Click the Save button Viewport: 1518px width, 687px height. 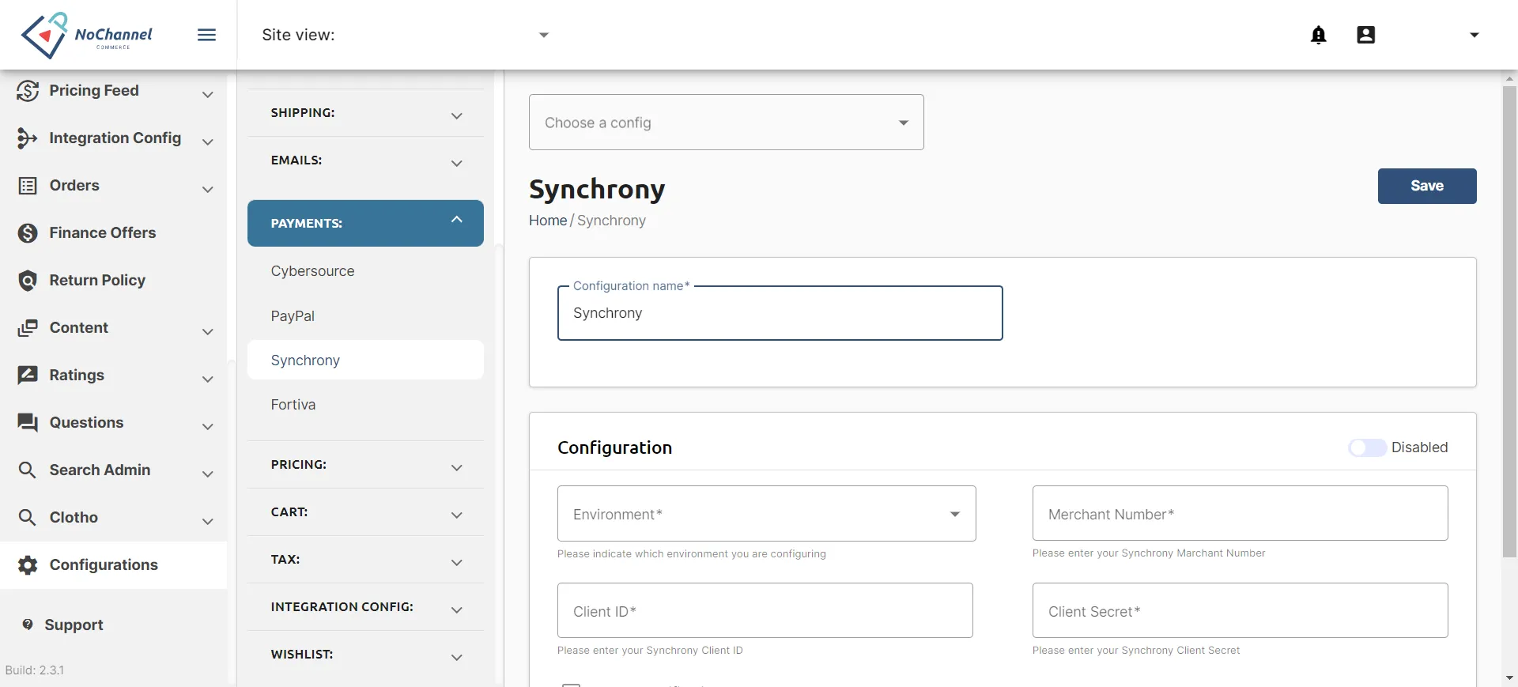[x=1427, y=186]
